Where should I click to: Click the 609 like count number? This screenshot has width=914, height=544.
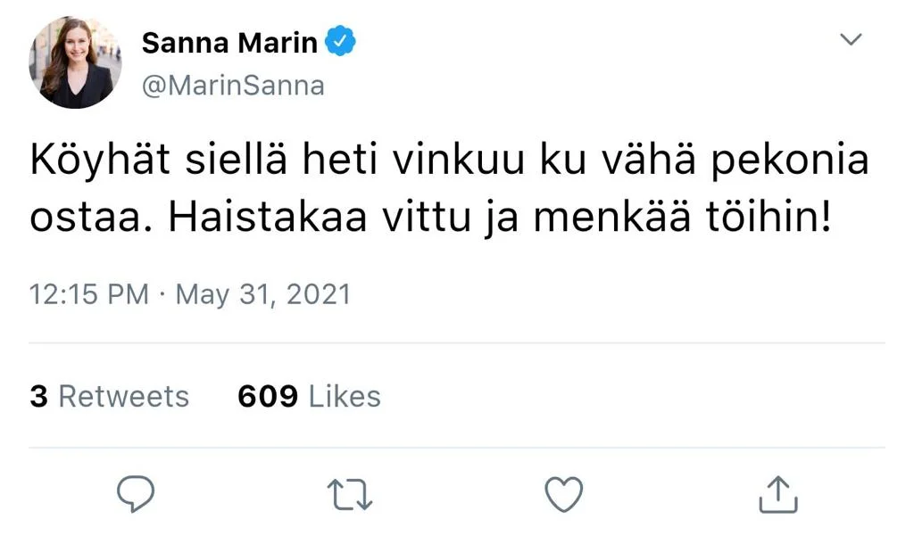(x=268, y=396)
